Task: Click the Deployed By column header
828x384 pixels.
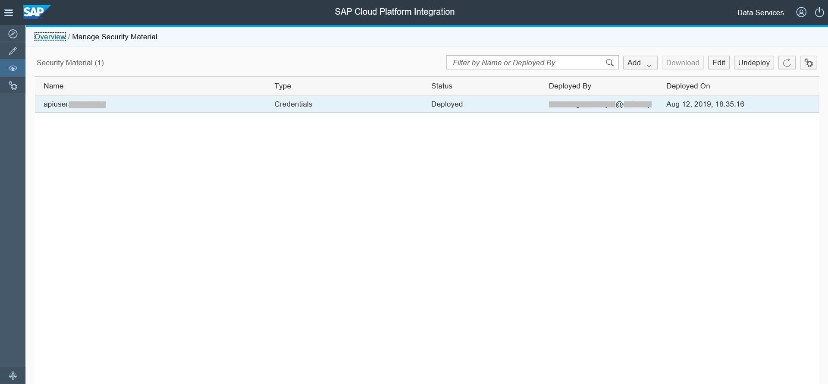Action: click(x=570, y=86)
